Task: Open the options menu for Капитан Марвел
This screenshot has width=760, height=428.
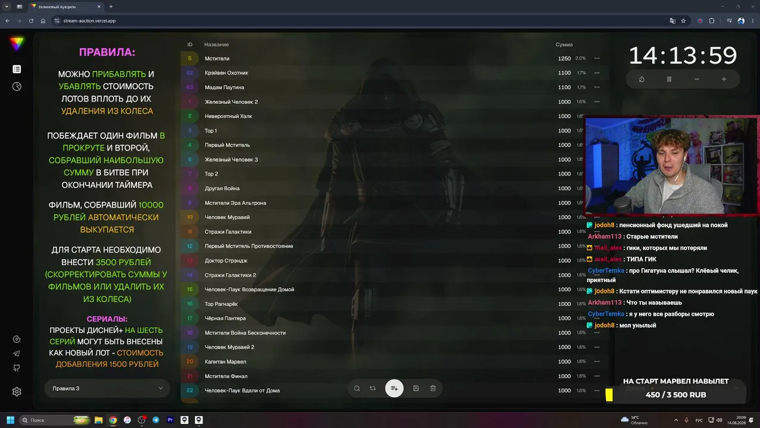Action: [x=597, y=361]
